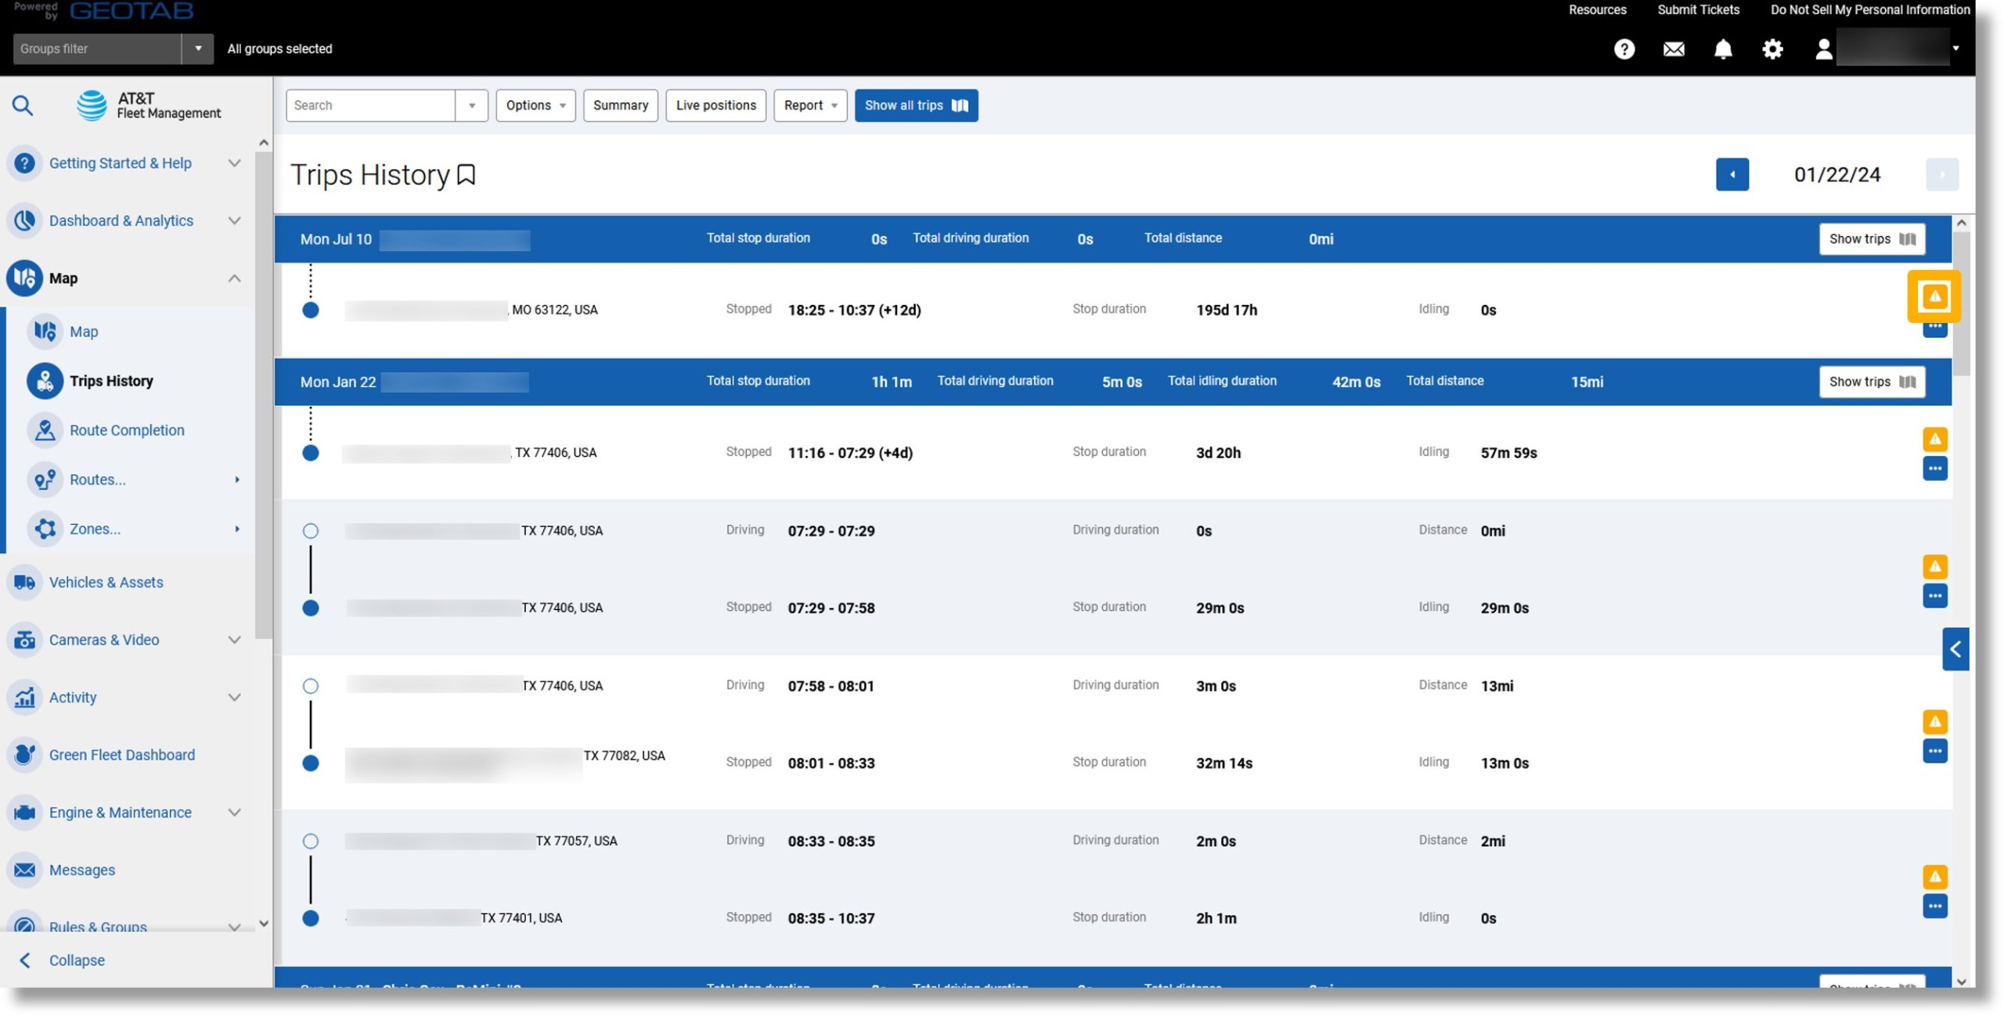Open the warning icon for 08:35 - 10:37 trip
Viewport: 2004px width, 1016px height.
click(x=1934, y=877)
